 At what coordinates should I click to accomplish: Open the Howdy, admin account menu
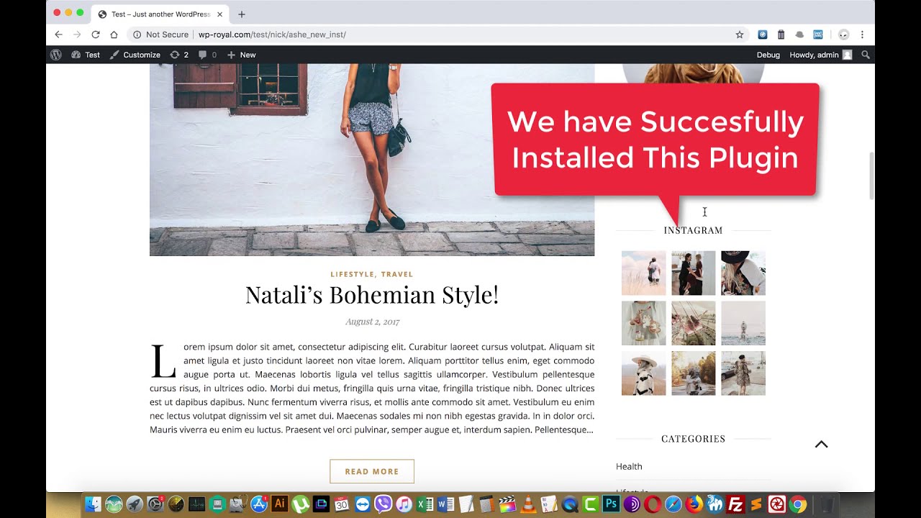(820, 55)
